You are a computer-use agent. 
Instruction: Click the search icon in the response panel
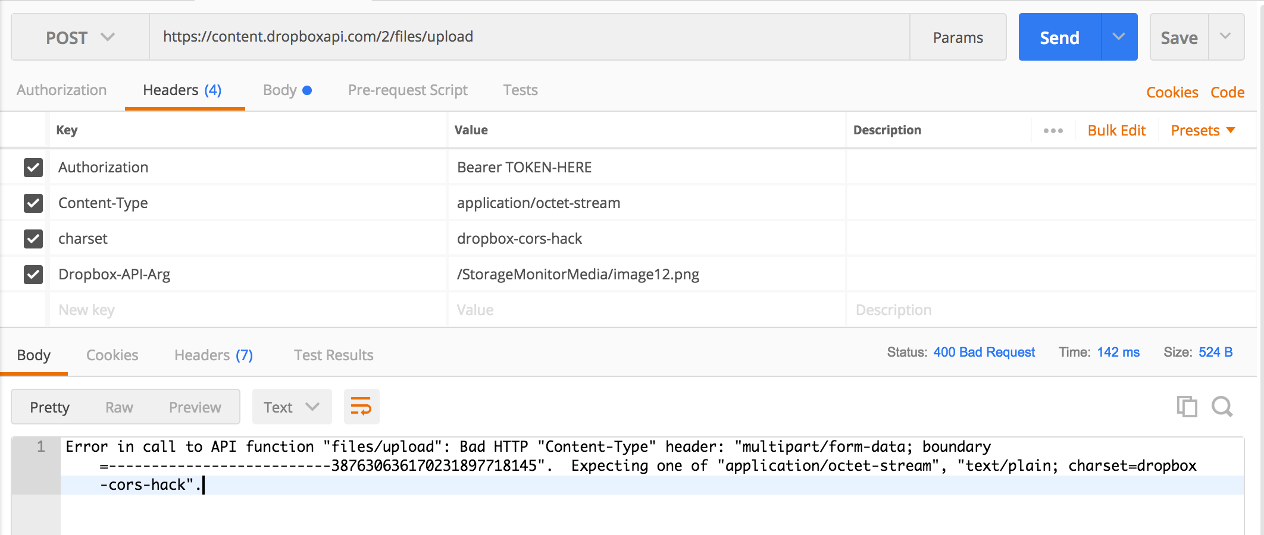coord(1222,407)
